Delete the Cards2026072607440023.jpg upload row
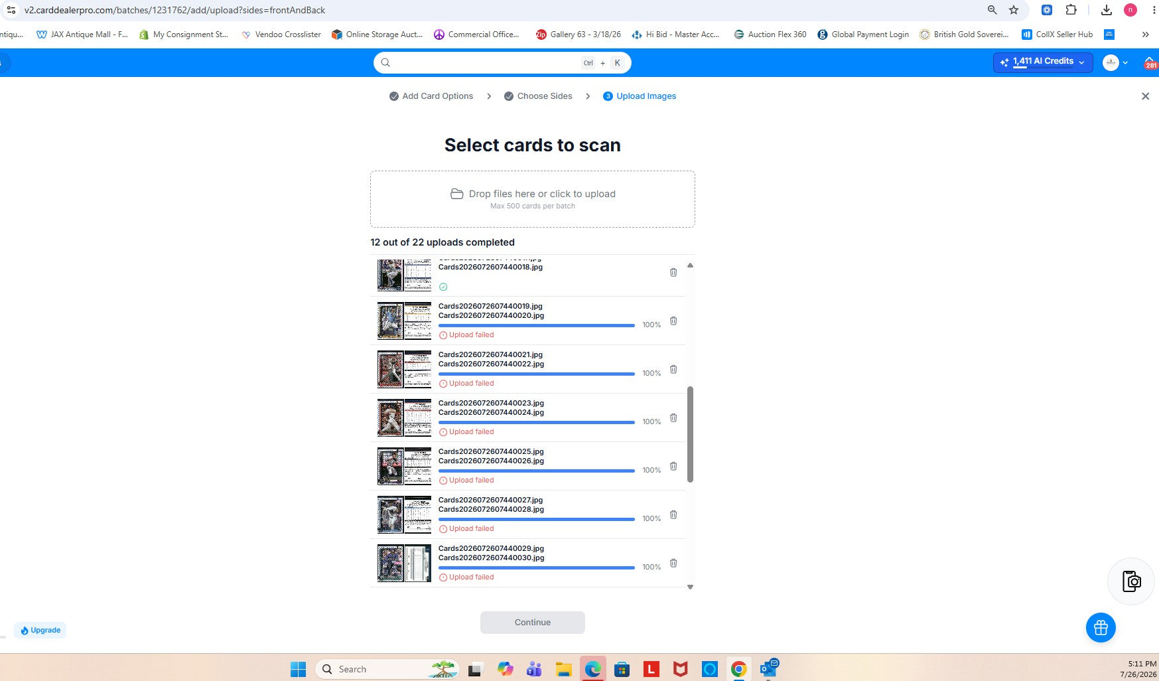The width and height of the screenshot is (1159, 681). click(673, 418)
